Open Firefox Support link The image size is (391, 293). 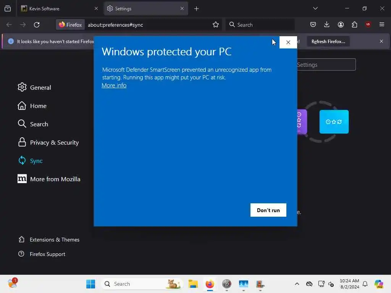pos(42,254)
